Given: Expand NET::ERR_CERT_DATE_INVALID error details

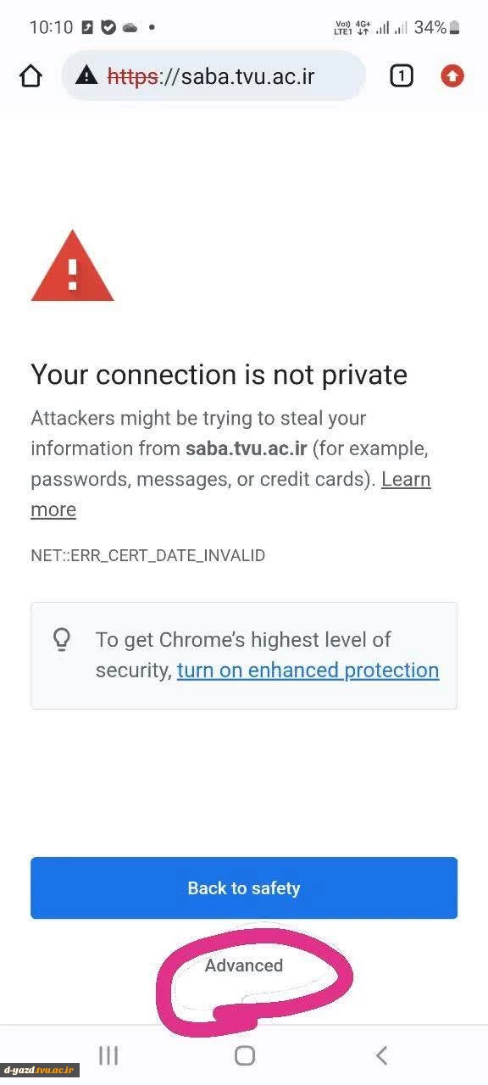Looking at the screenshot, I should point(148,556).
